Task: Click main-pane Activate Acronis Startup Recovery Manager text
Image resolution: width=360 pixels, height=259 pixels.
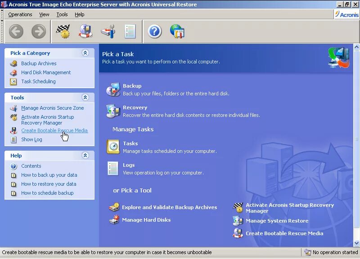Action: [290, 208]
